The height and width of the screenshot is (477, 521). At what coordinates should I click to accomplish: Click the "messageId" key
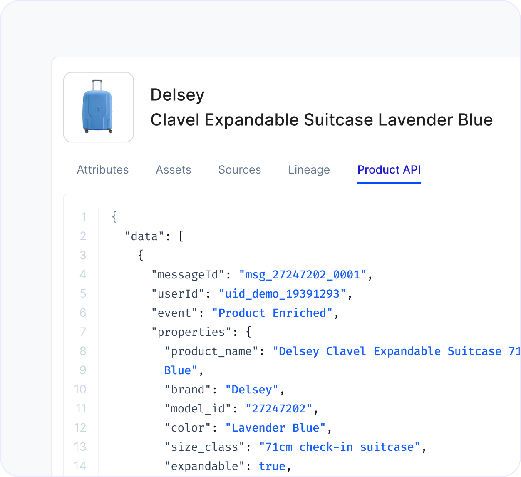(x=188, y=275)
